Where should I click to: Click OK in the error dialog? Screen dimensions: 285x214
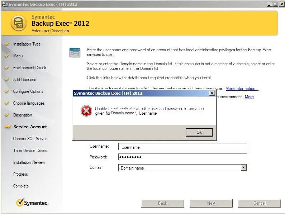(199, 132)
